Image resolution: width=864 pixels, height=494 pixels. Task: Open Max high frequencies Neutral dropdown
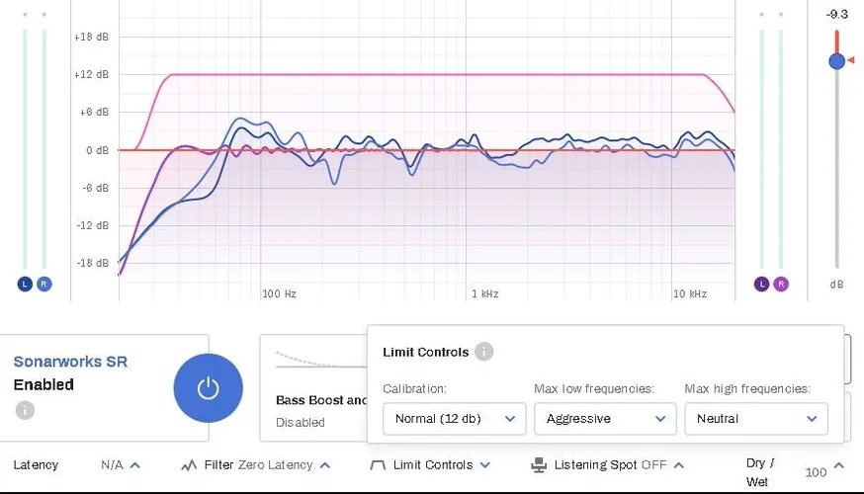click(x=756, y=419)
